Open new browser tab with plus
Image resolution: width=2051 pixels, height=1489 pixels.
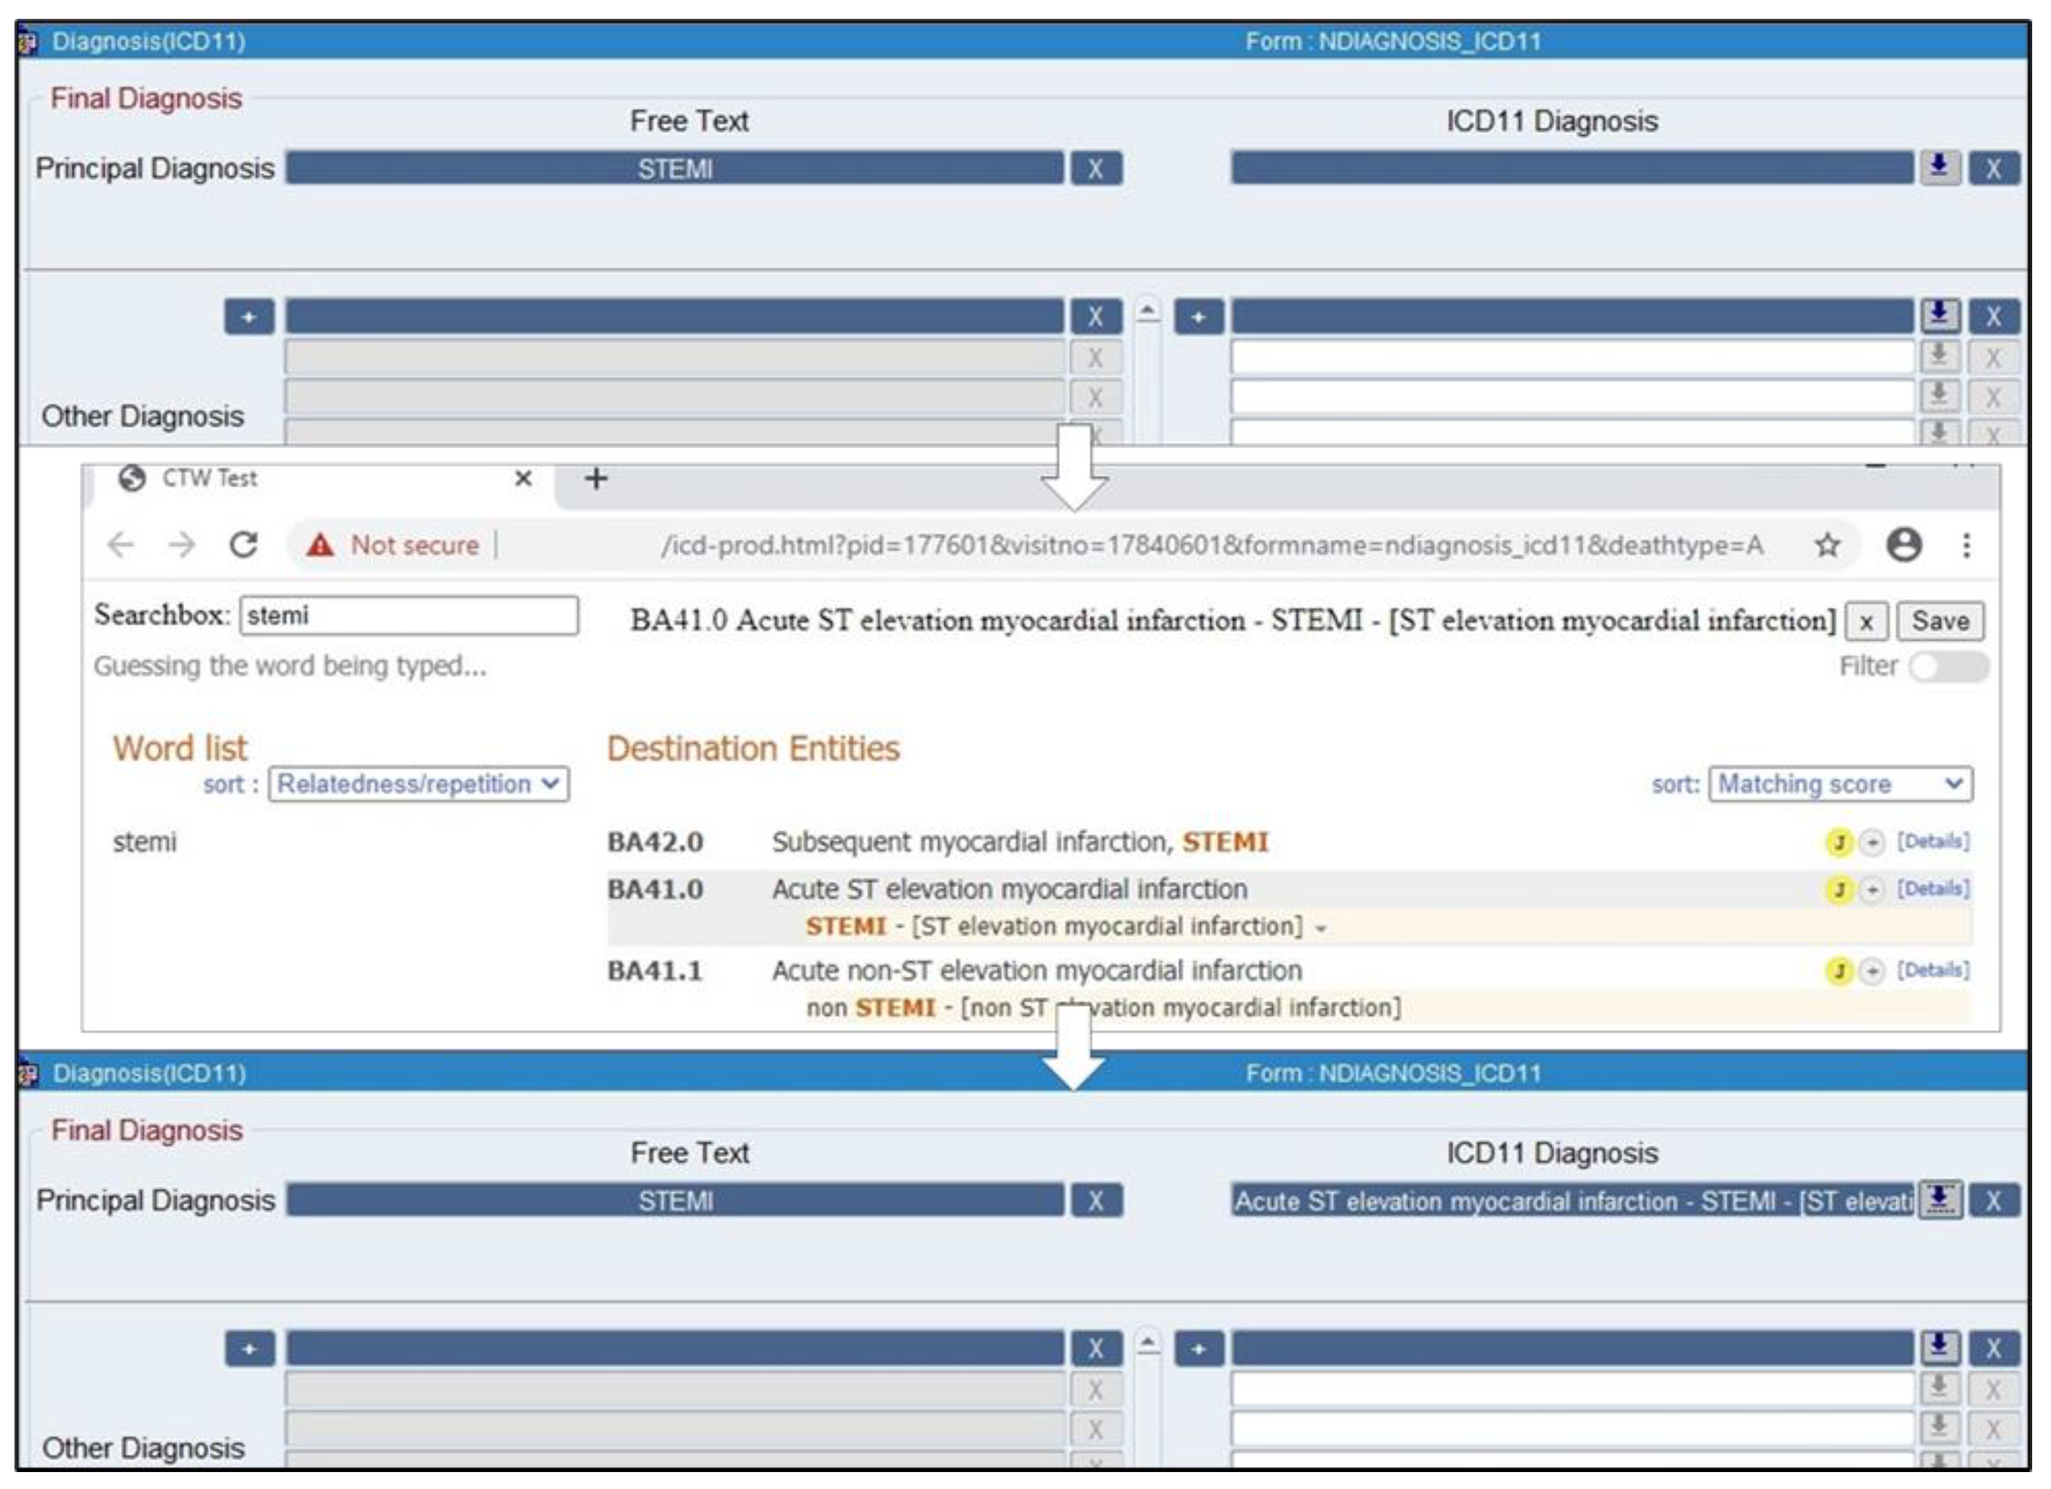point(595,478)
